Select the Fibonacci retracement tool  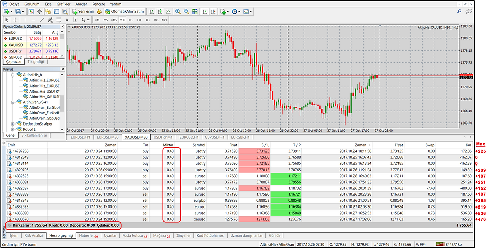58,20
